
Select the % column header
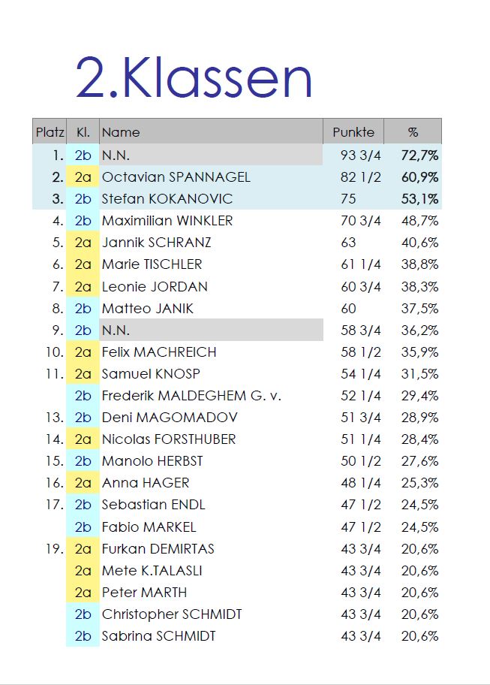(413, 131)
